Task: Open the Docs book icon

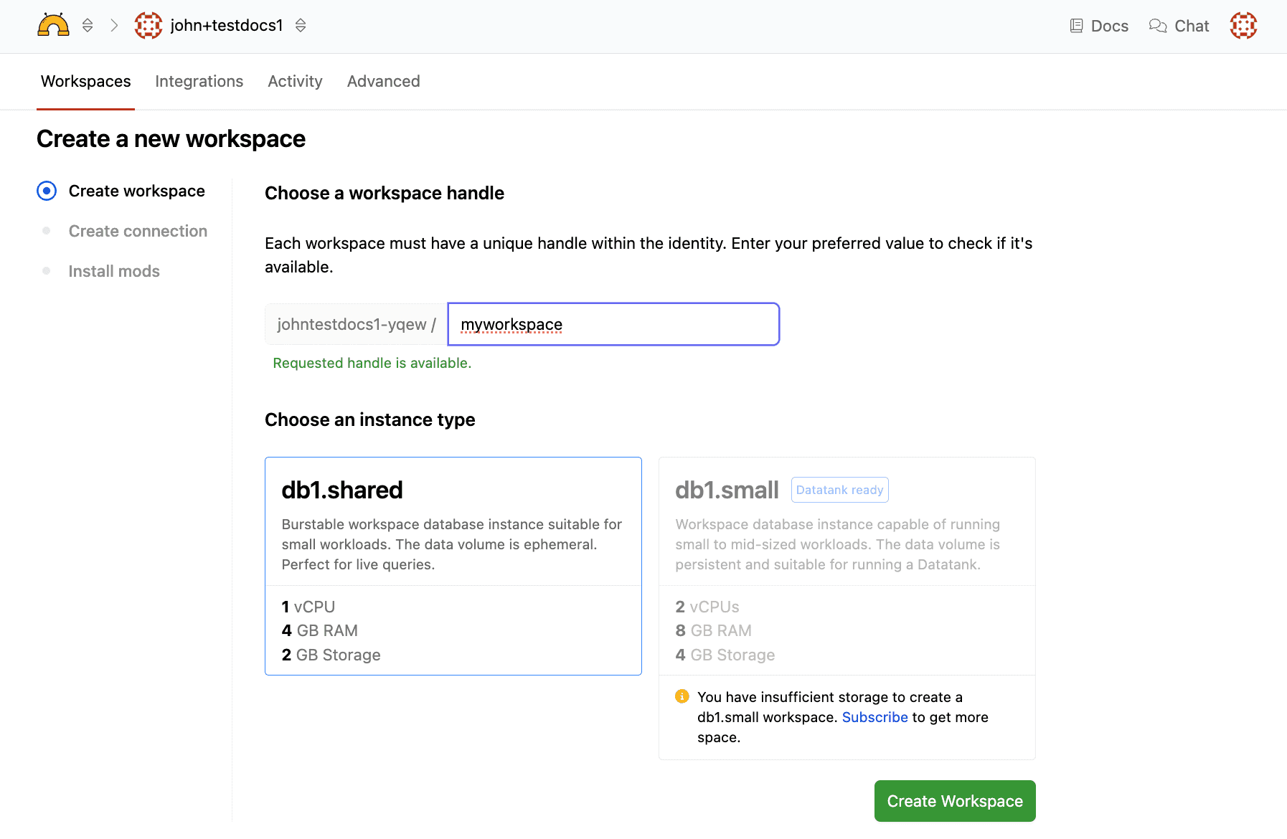Action: pos(1076,26)
